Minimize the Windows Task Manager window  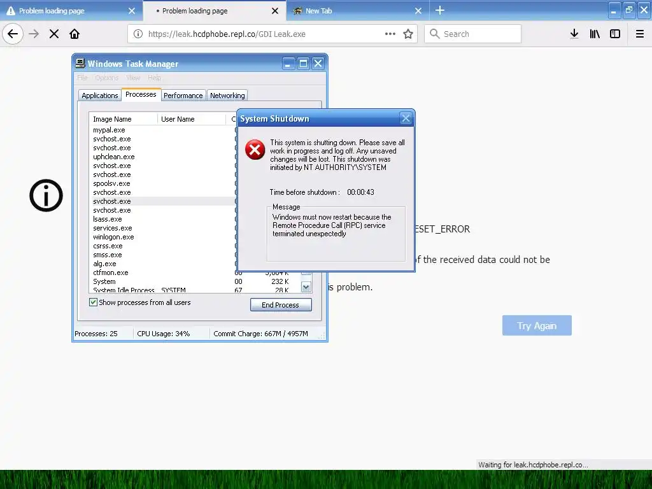coord(288,64)
